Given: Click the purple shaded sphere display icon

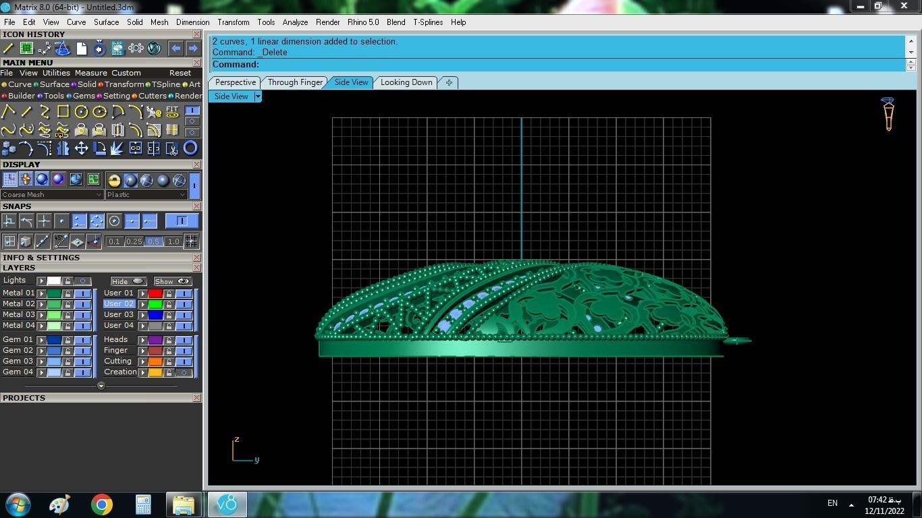Looking at the screenshot, I should pos(58,179).
